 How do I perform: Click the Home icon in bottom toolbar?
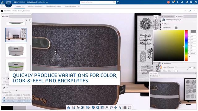(69, 108)
